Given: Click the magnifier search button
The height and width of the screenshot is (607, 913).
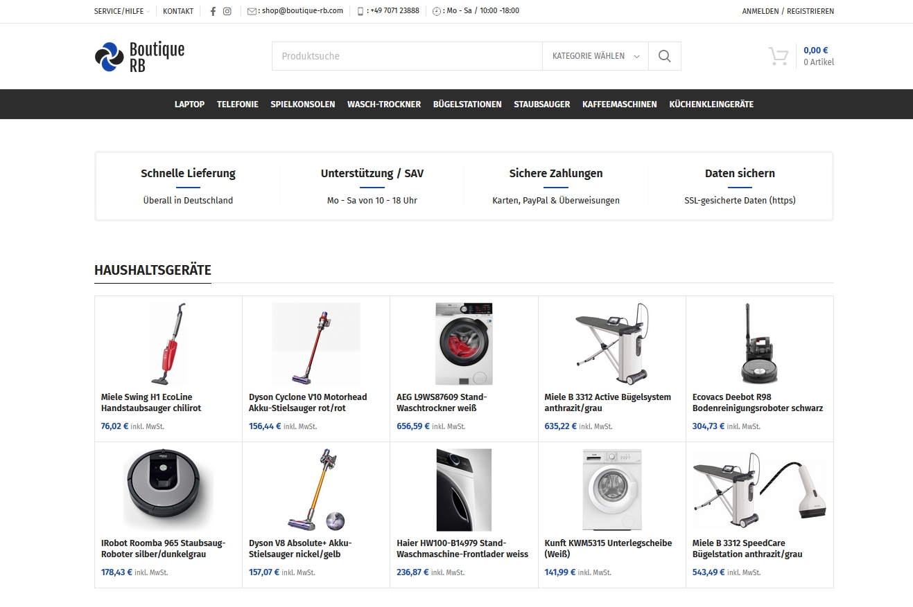Looking at the screenshot, I should coord(664,56).
